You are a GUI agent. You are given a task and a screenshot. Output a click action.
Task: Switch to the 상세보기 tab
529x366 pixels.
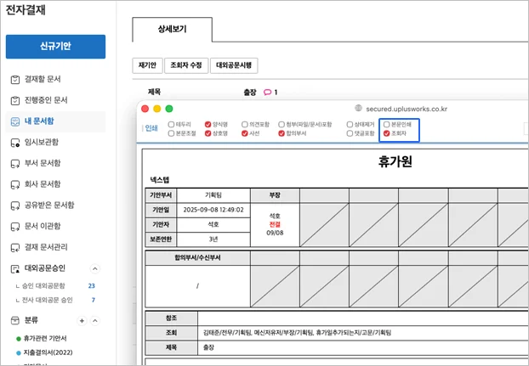[172, 30]
